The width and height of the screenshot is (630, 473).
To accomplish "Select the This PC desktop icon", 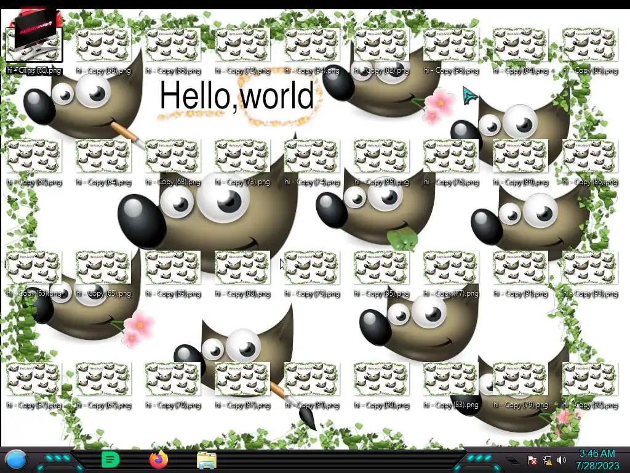I will 34,41.
